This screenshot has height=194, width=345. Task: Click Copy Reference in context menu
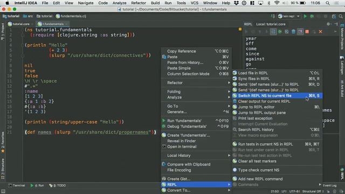196,51
